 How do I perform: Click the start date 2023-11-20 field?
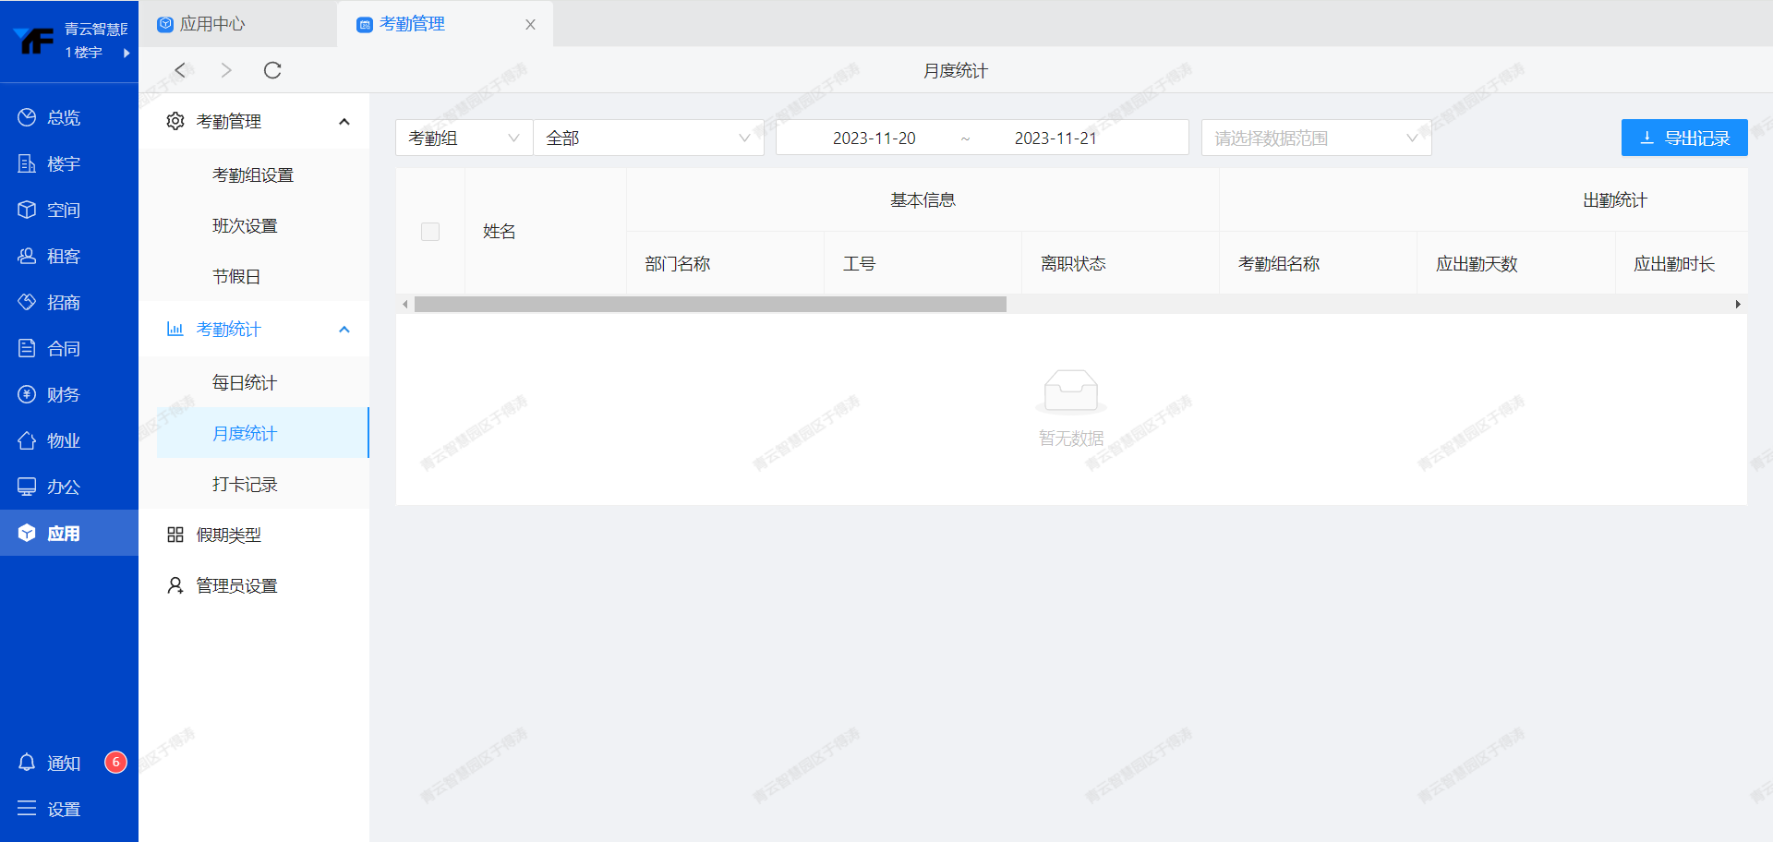874,138
